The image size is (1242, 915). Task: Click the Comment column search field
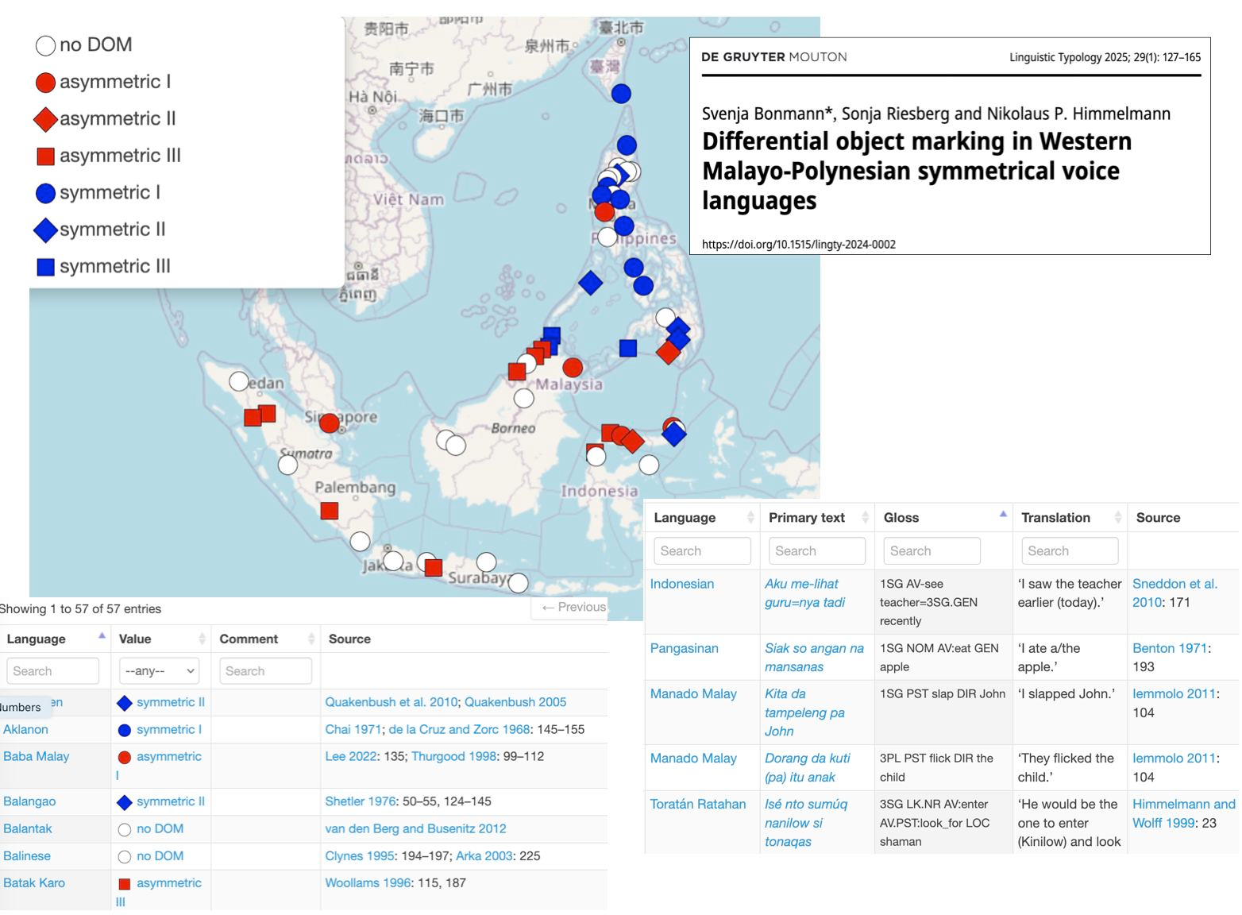coord(265,671)
